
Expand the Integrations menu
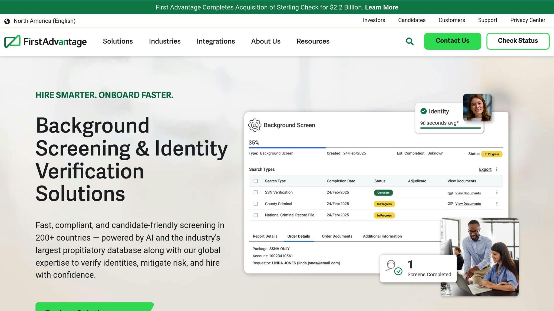click(216, 41)
